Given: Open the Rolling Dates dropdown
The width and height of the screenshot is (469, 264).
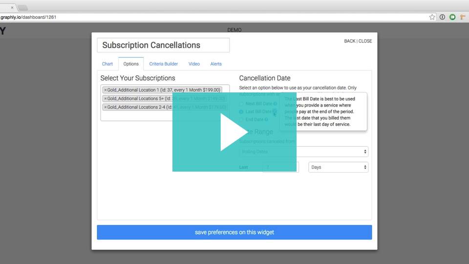Looking at the screenshot, I should click(303, 152).
